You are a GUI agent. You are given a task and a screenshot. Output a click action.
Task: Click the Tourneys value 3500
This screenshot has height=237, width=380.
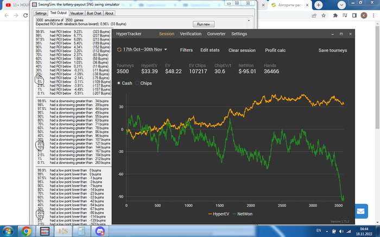coord(123,71)
